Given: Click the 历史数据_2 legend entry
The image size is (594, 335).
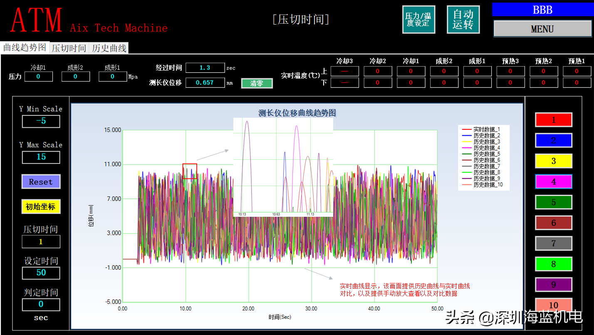Looking at the screenshot, I should click(x=481, y=136).
